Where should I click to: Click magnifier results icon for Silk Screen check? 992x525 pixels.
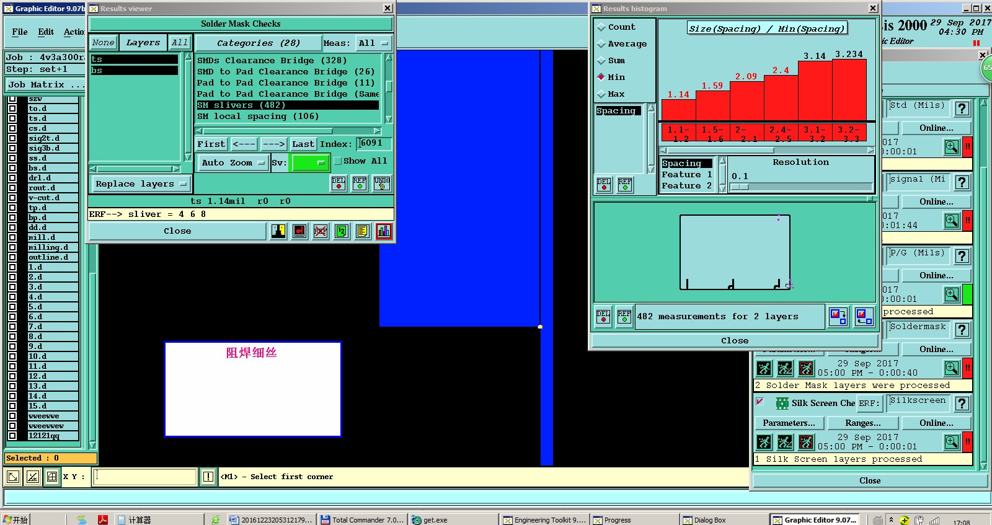pos(952,441)
